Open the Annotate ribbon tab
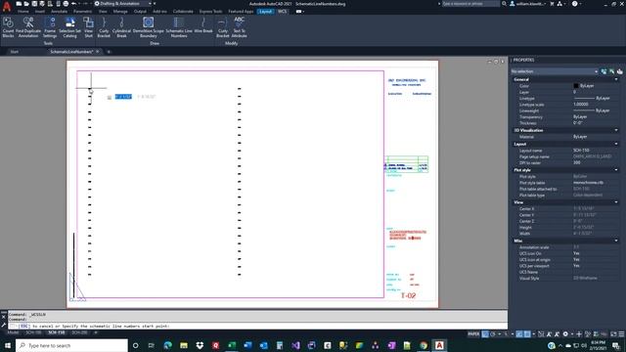 (x=59, y=12)
